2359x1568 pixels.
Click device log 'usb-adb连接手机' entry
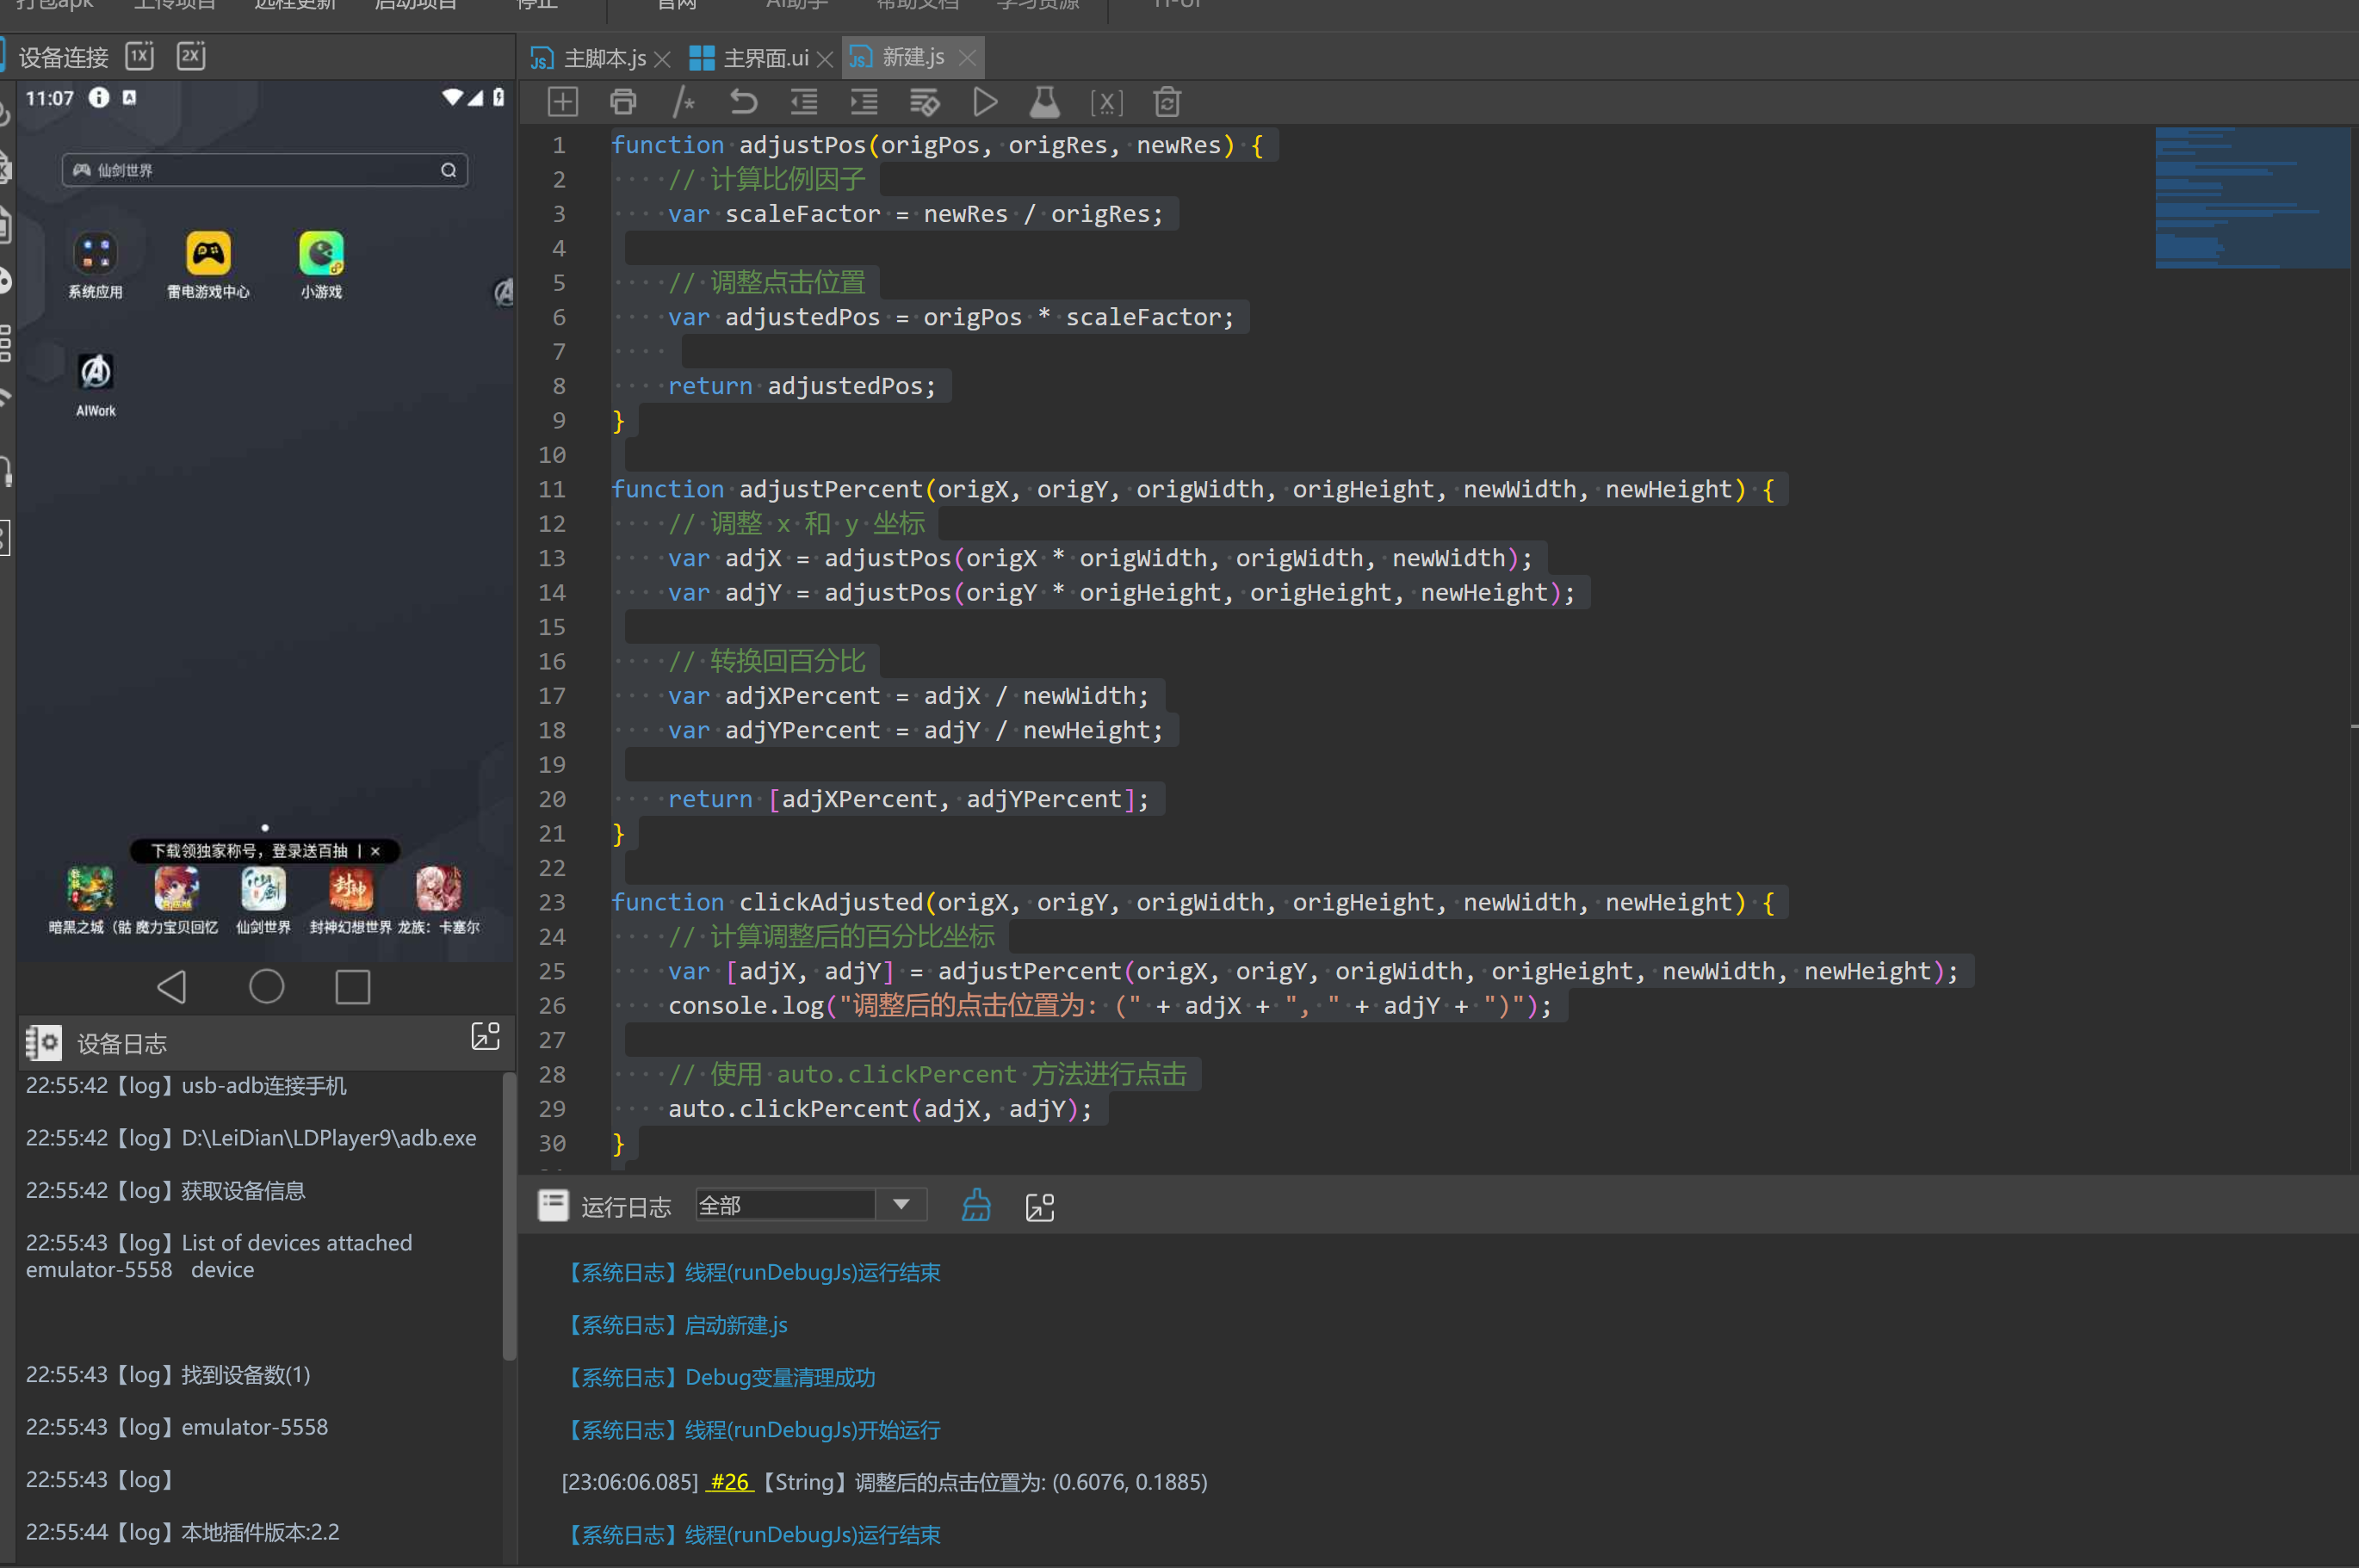[x=186, y=1086]
